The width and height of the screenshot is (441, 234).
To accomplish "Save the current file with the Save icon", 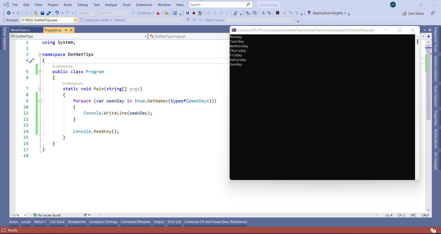I will coord(42,13).
